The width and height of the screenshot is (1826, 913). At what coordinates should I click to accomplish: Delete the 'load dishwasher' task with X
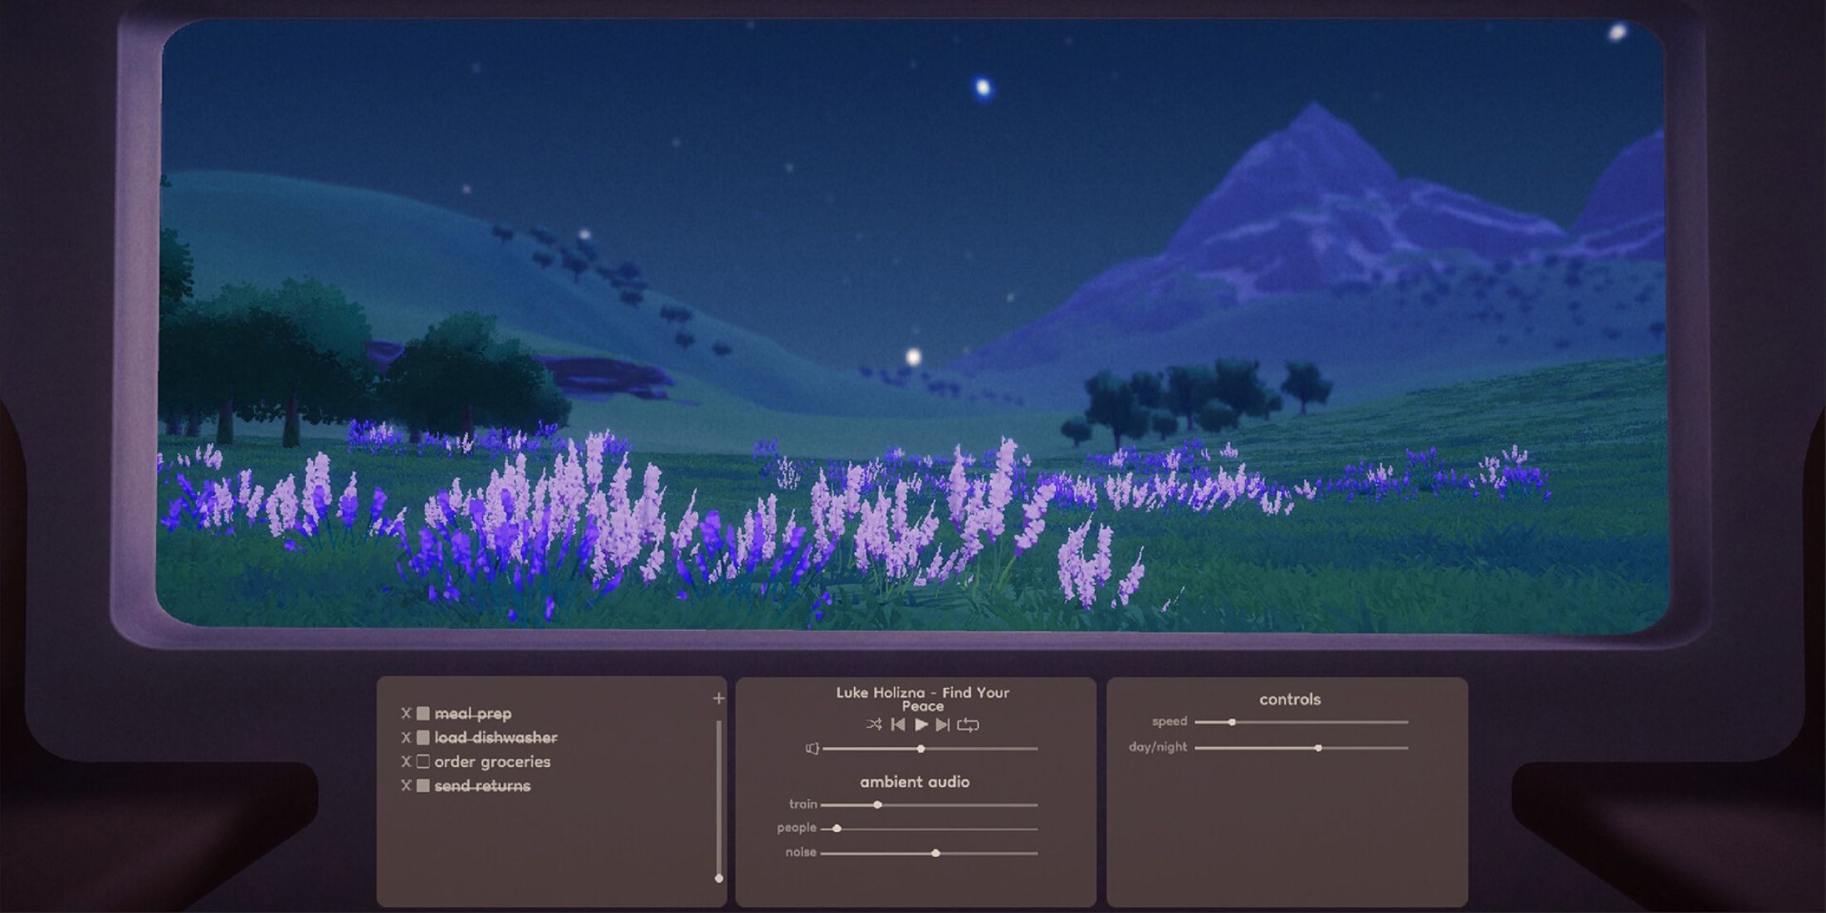[x=406, y=737]
